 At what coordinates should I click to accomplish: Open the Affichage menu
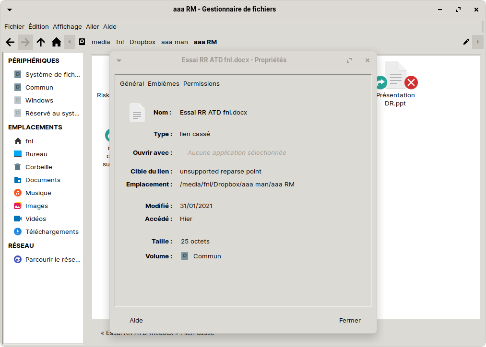[x=67, y=26]
